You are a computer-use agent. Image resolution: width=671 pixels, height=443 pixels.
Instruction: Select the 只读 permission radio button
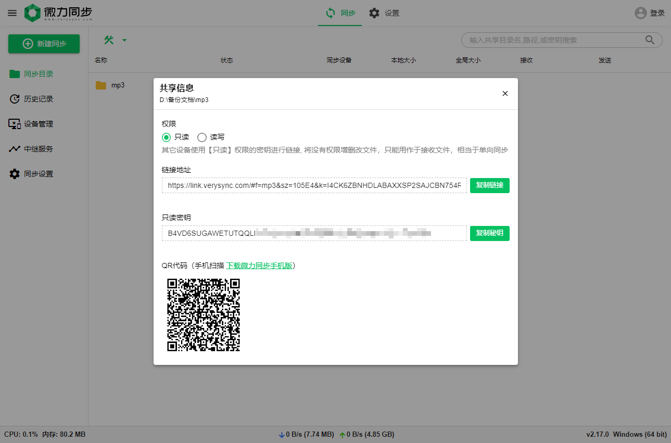[x=166, y=137]
